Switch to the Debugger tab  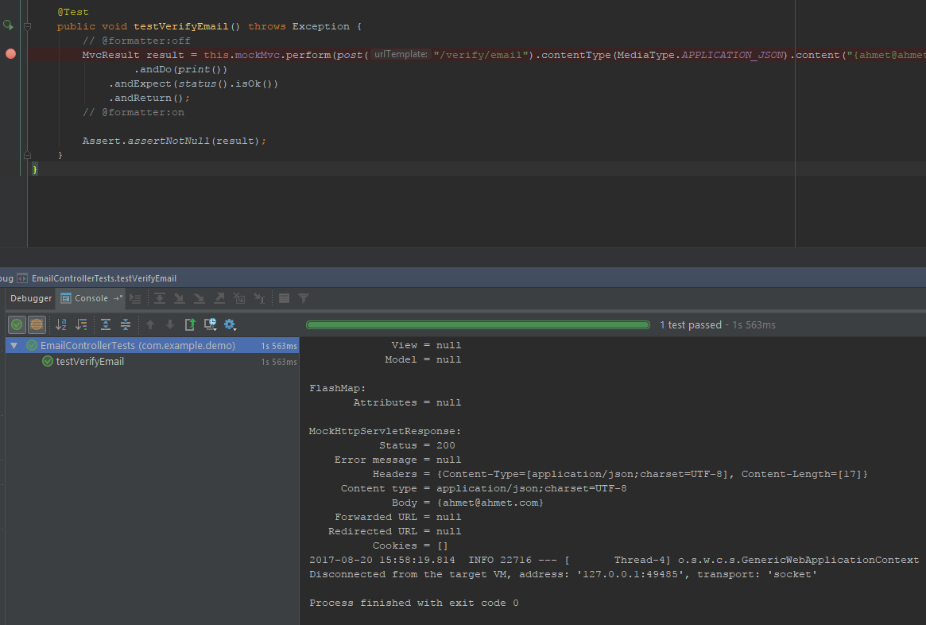30,298
